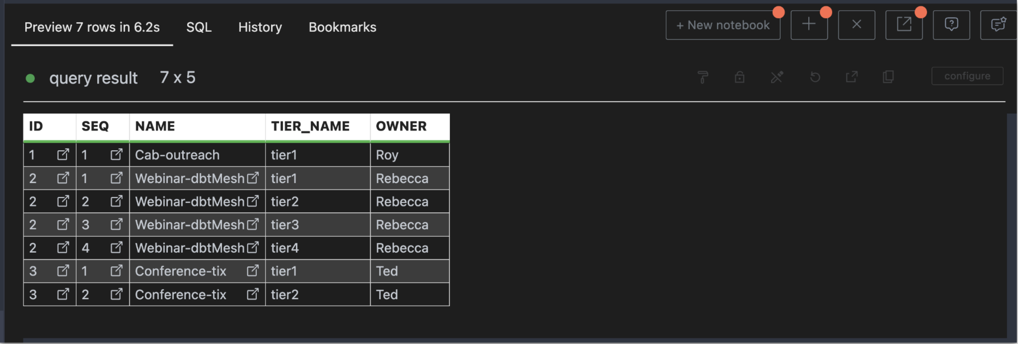Click the refresh query result icon
Image resolution: width=1018 pixels, height=344 pixels.
tap(815, 77)
